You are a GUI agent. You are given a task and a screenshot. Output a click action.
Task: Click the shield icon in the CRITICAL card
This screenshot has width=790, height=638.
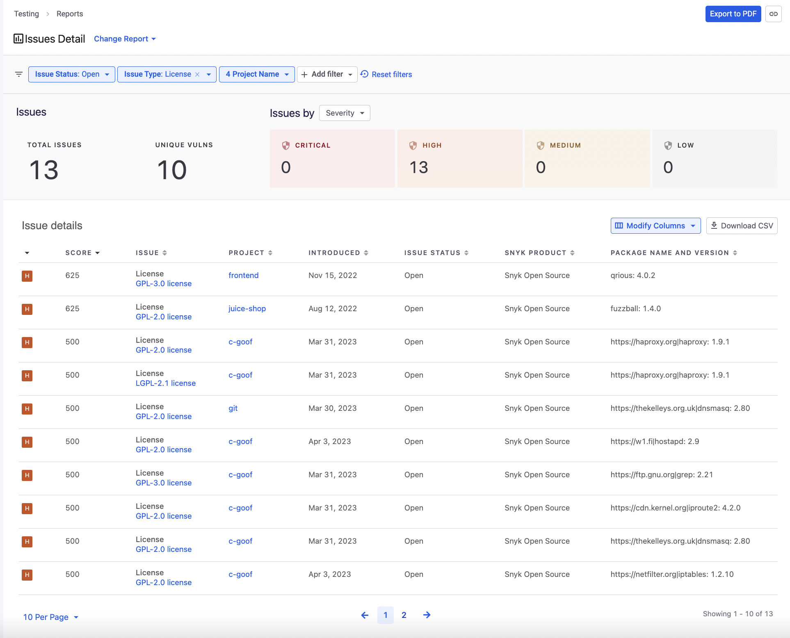pyautogui.click(x=286, y=145)
